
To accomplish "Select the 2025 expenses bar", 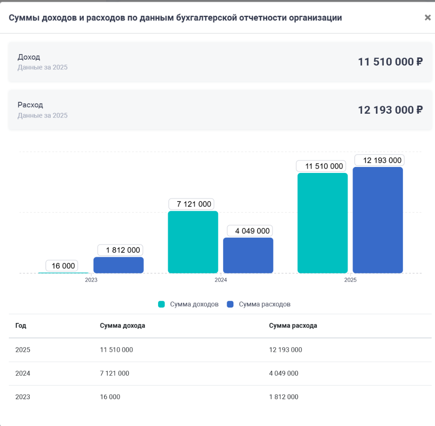I will (x=377, y=220).
